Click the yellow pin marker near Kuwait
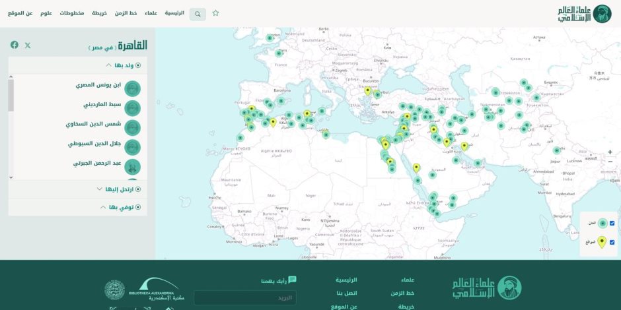Image resolution: width=621 pixels, height=310 pixels. point(447,142)
